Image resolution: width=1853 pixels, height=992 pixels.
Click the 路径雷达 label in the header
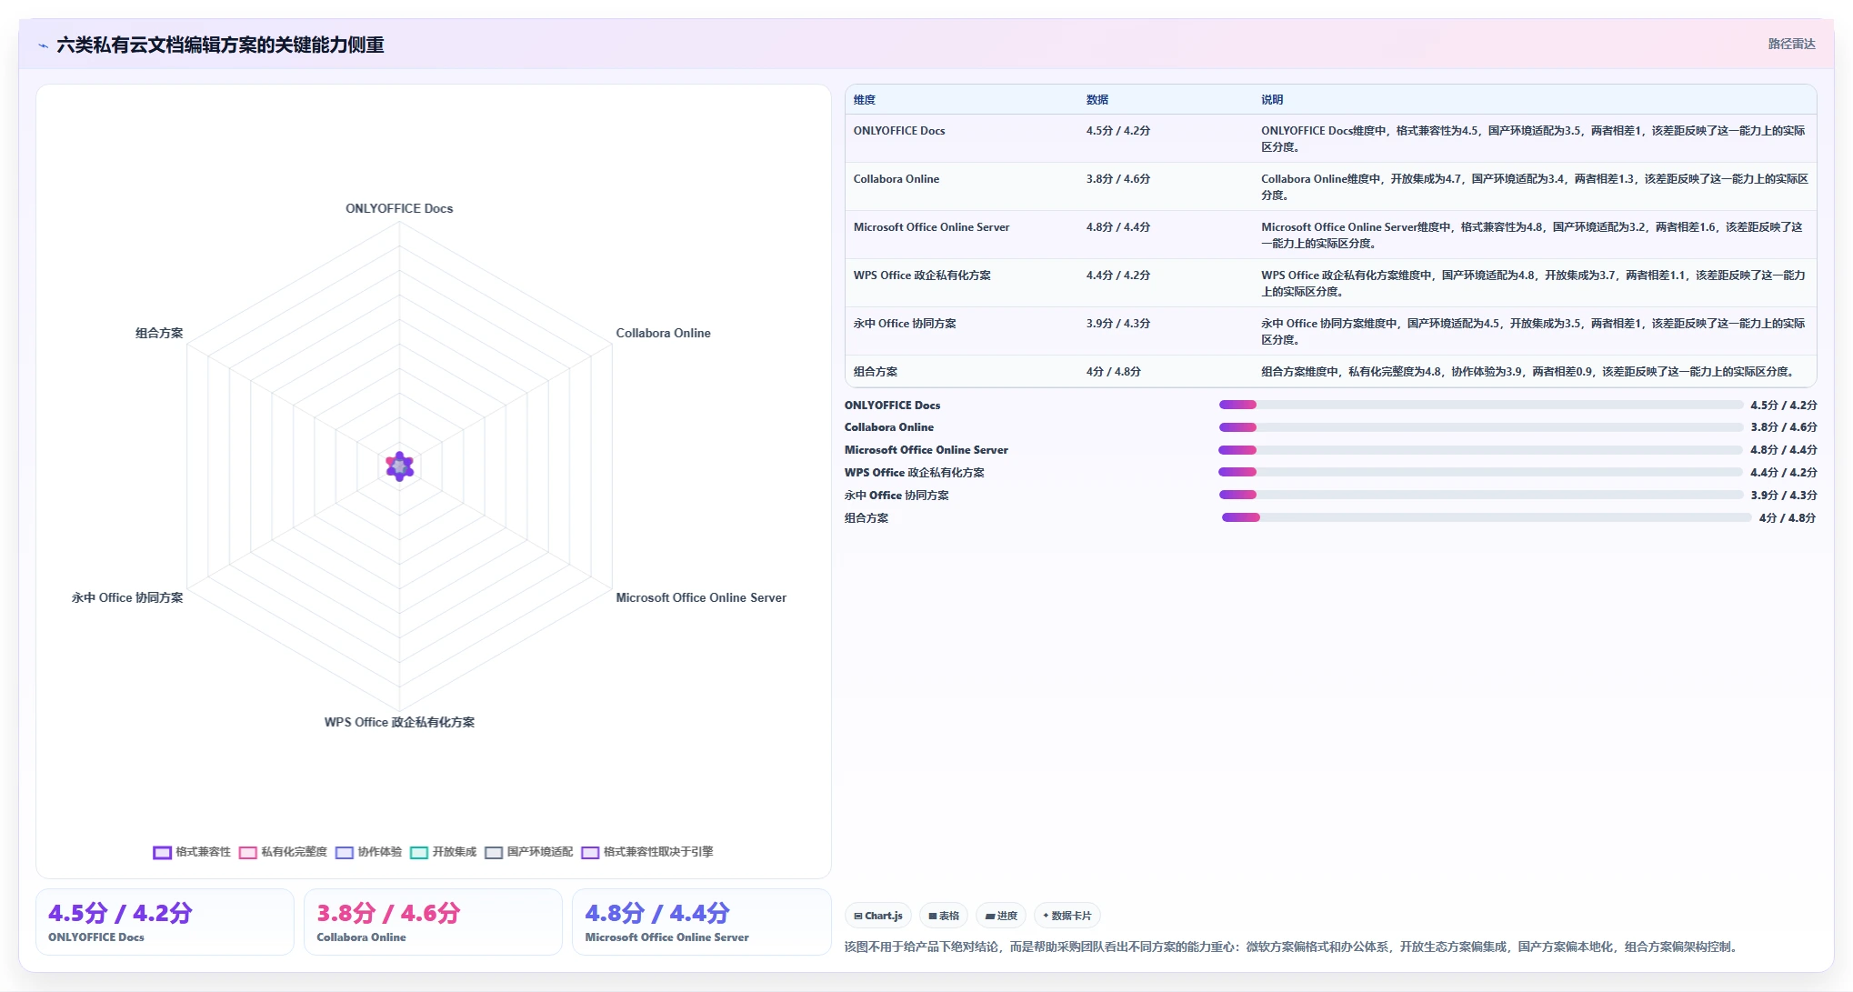click(x=1791, y=44)
